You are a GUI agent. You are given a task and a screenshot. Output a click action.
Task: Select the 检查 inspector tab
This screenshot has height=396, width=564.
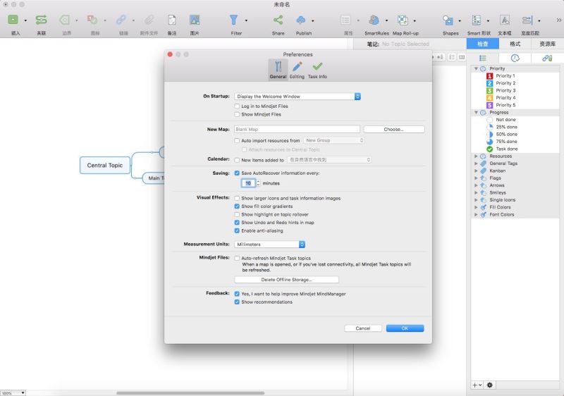[x=483, y=44]
